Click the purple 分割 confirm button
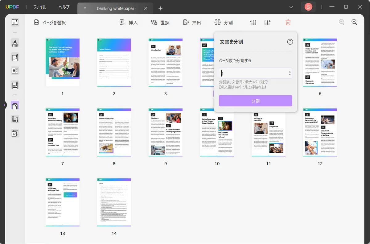 (255, 101)
